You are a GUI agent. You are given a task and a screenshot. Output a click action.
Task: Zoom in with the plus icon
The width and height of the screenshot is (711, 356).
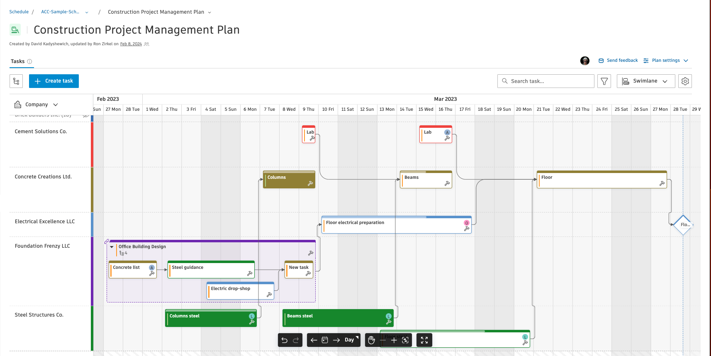coord(394,340)
